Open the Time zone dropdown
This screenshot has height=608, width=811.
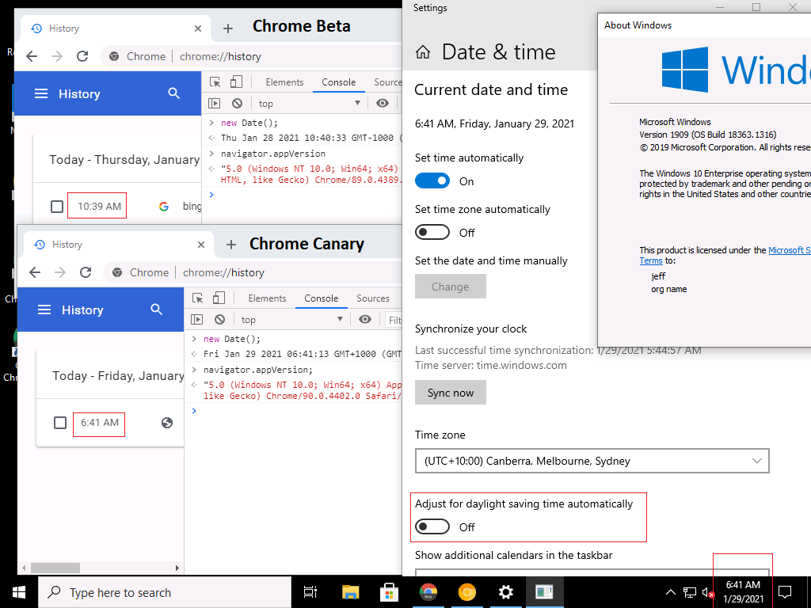592,461
